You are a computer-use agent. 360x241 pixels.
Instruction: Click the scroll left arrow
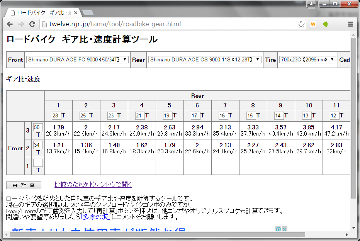coord(6,234)
